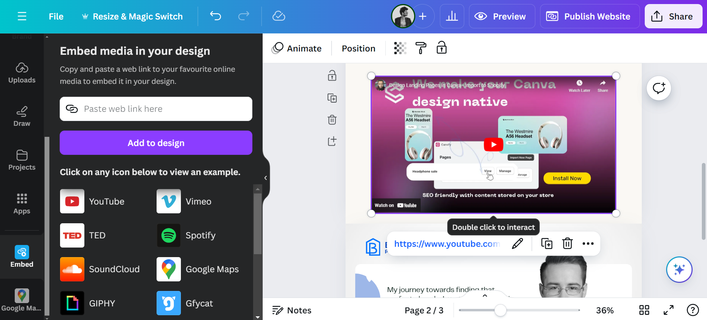View the Google Maps embed example
Viewport: 707px width, 320px height.
198,269
